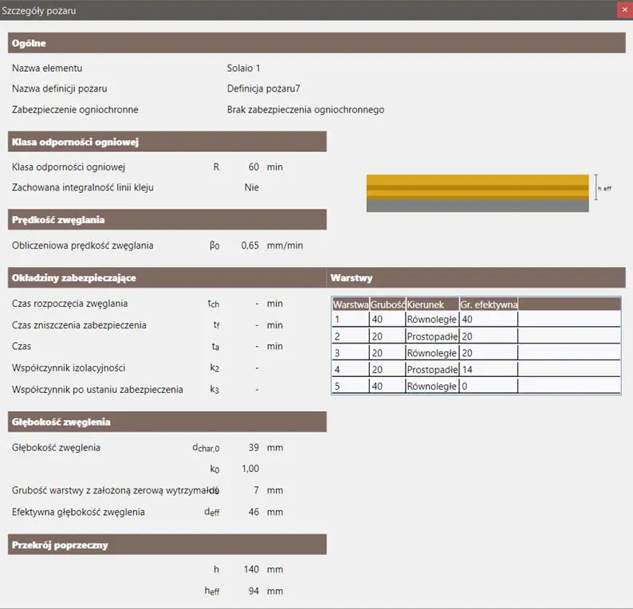
Task: Click the Warstwy panel header
Action: click(x=477, y=278)
